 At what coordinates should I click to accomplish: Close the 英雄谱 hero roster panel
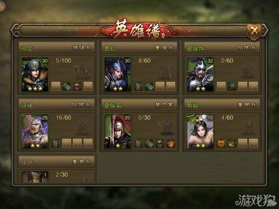pos(254,31)
